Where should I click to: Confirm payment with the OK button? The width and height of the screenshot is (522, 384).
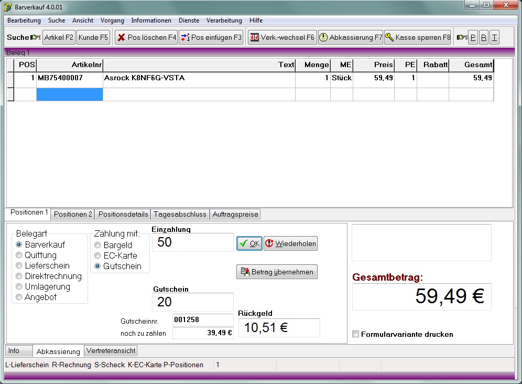click(249, 243)
